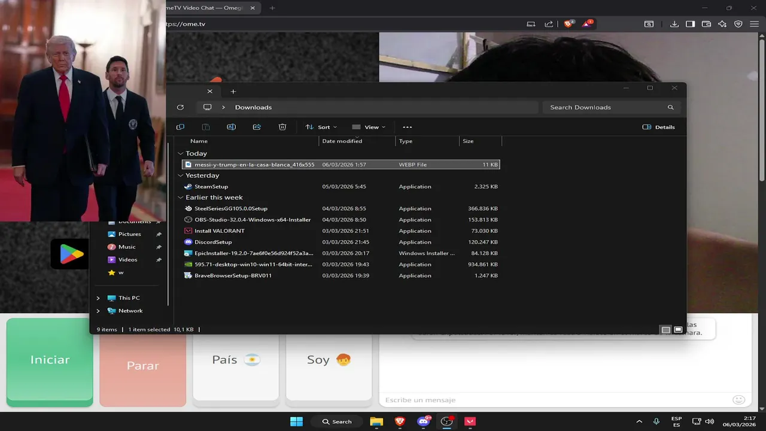Open Brave Leo AI sparkle icon
The width and height of the screenshot is (766, 431).
(x=722, y=24)
